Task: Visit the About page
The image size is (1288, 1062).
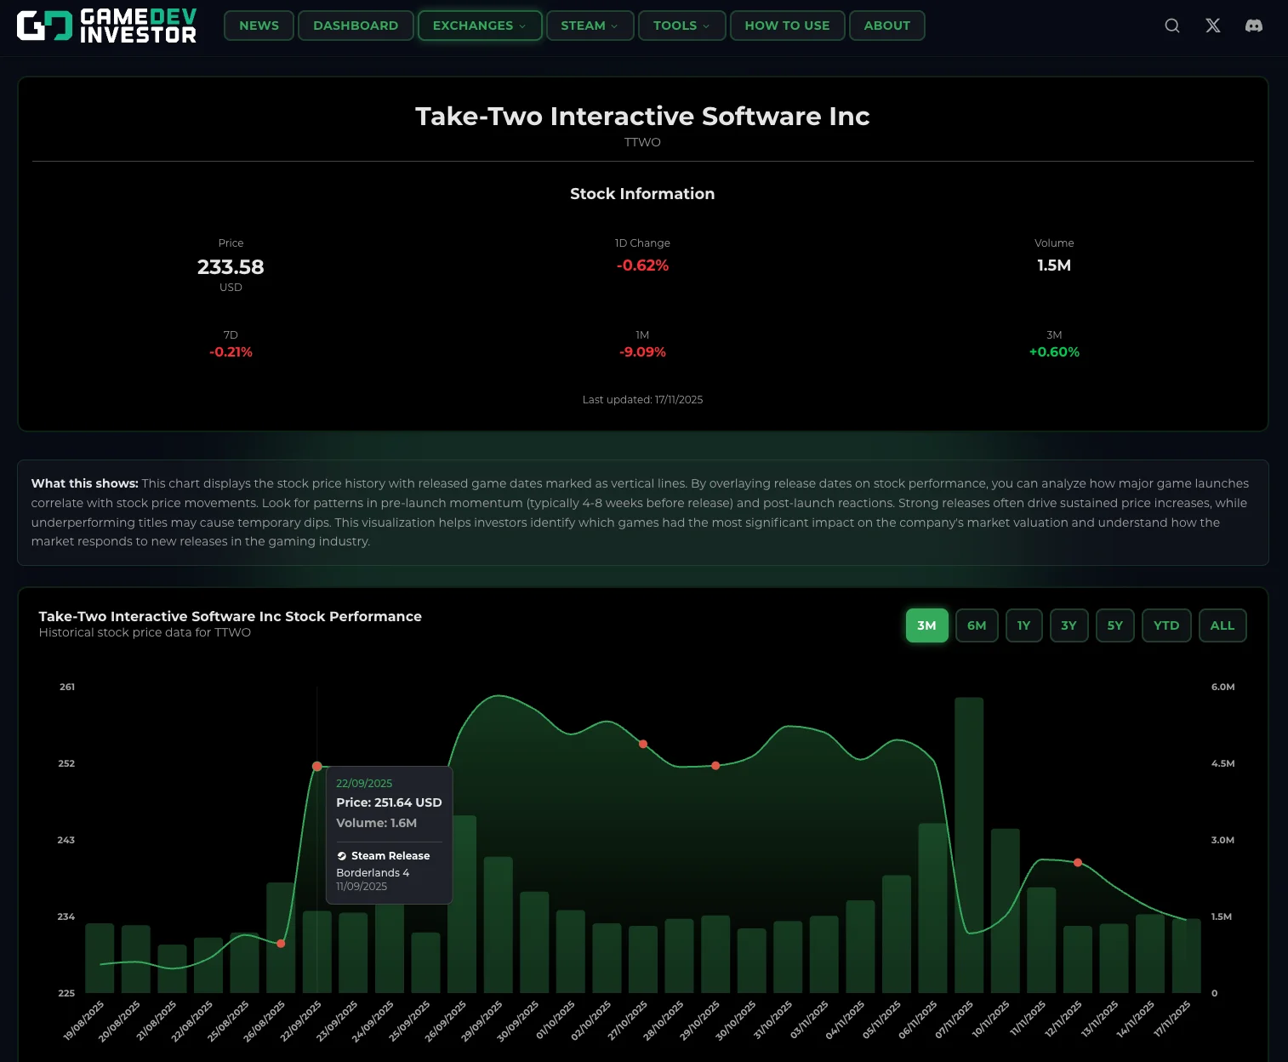Action: pyautogui.click(x=886, y=26)
